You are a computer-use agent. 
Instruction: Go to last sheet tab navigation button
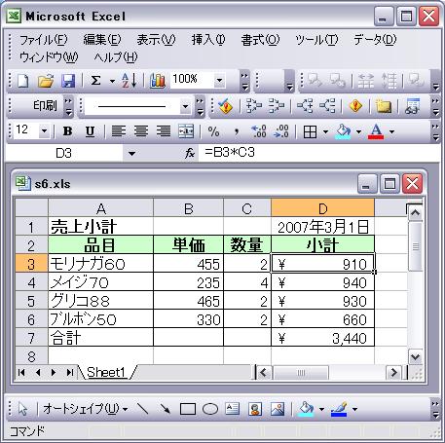pyautogui.click(x=69, y=373)
